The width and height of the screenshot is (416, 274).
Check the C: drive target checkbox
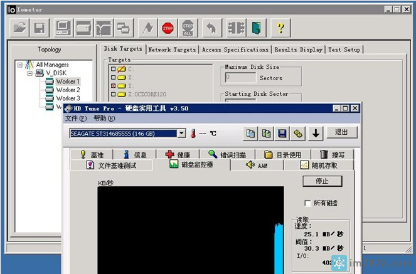113,69
